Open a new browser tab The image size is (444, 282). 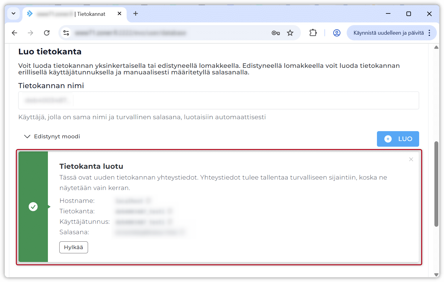click(136, 14)
